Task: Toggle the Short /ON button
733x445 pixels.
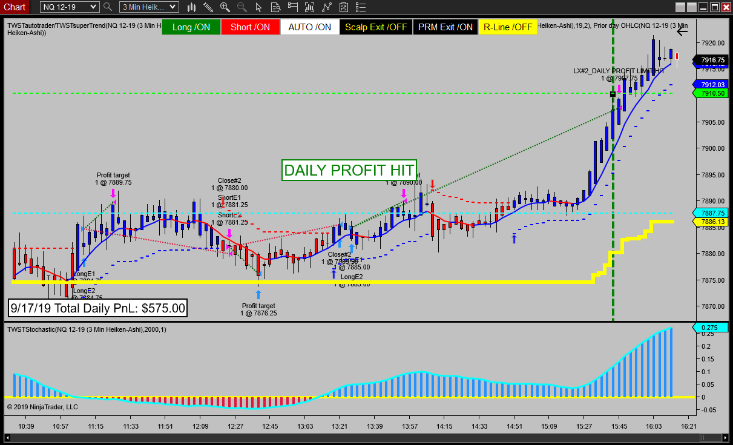Action: pyautogui.click(x=250, y=27)
